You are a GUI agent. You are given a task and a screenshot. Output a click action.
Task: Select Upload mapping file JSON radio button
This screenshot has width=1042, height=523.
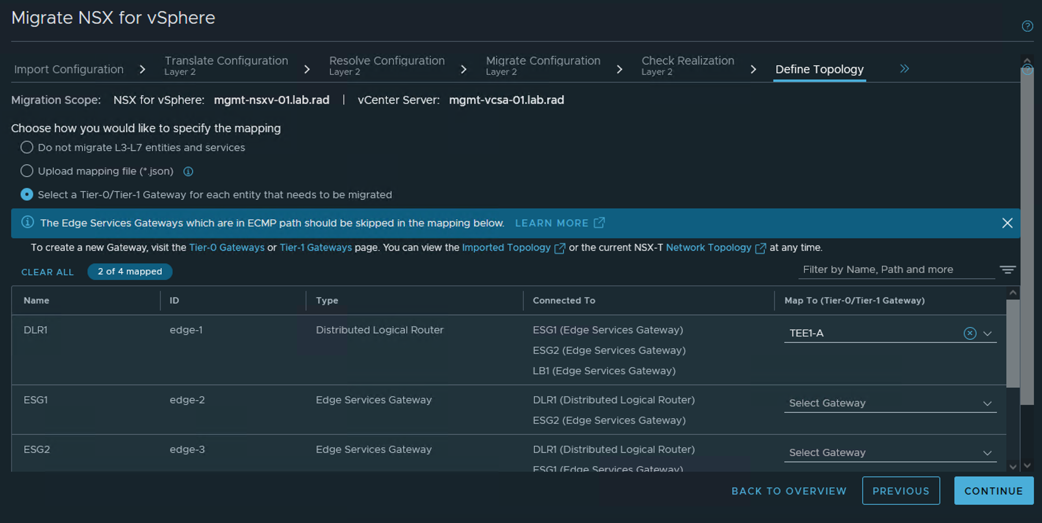(25, 171)
